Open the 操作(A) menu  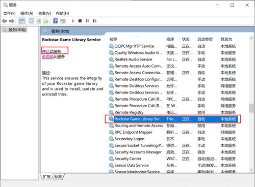click(27, 13)
